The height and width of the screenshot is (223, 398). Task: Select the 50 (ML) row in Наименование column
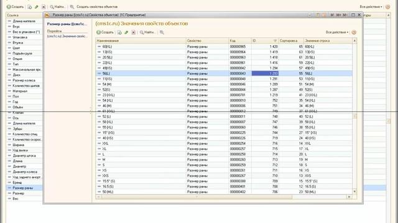141,192
